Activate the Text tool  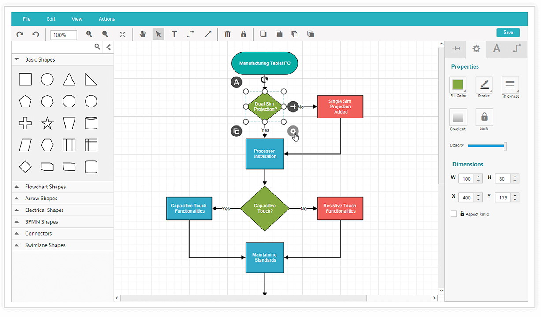point(174,34)
